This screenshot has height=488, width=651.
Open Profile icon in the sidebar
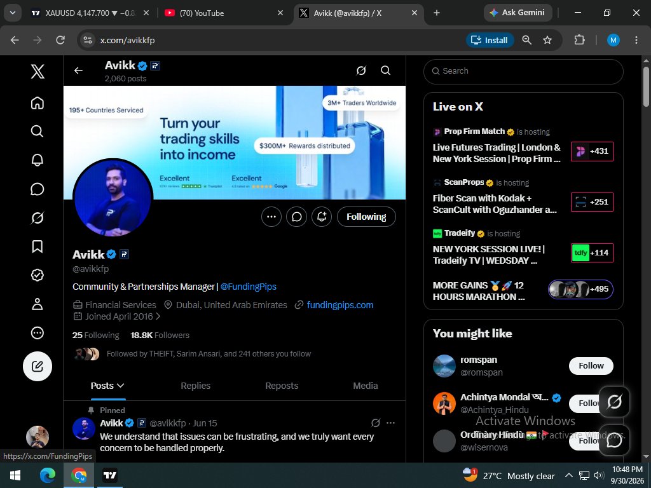pyautogui.click(x=38, y=304)
